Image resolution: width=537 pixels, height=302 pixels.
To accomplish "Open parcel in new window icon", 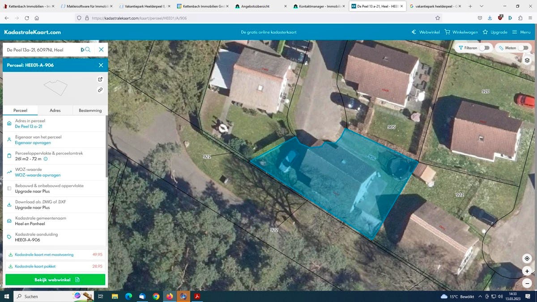I will 100,79.
